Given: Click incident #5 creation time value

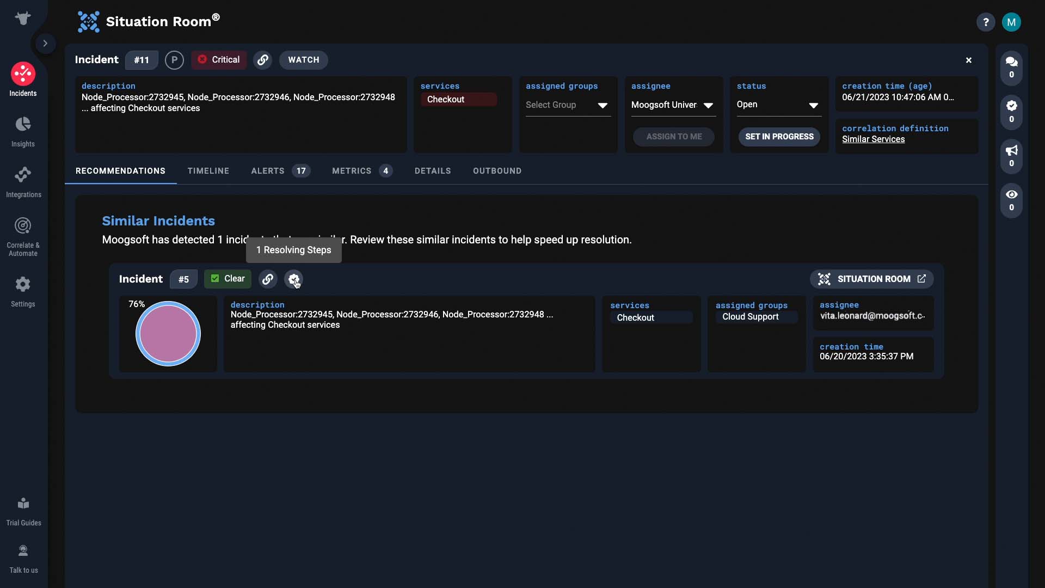Looking at the screenshot, I should [x=866, y=357].
